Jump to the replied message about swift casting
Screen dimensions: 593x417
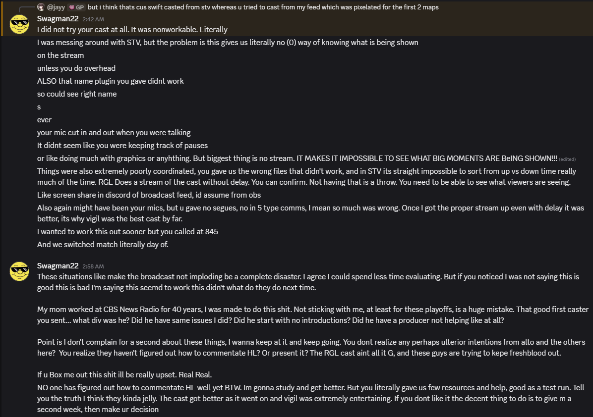coord(263,7)
